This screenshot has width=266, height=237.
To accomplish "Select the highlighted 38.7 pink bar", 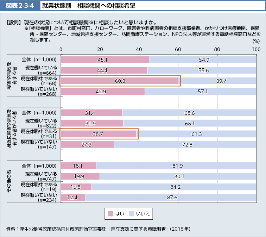I will (x=99, y=134).
